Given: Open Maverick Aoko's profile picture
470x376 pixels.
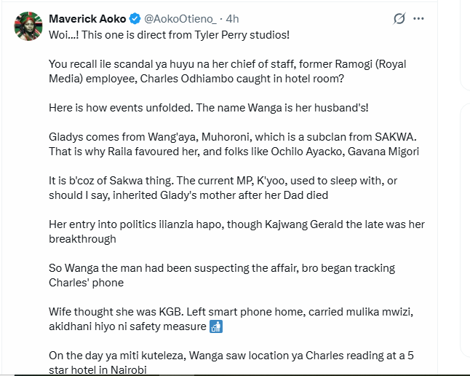Looking at the screenshot, I should (x=28, y=26).
